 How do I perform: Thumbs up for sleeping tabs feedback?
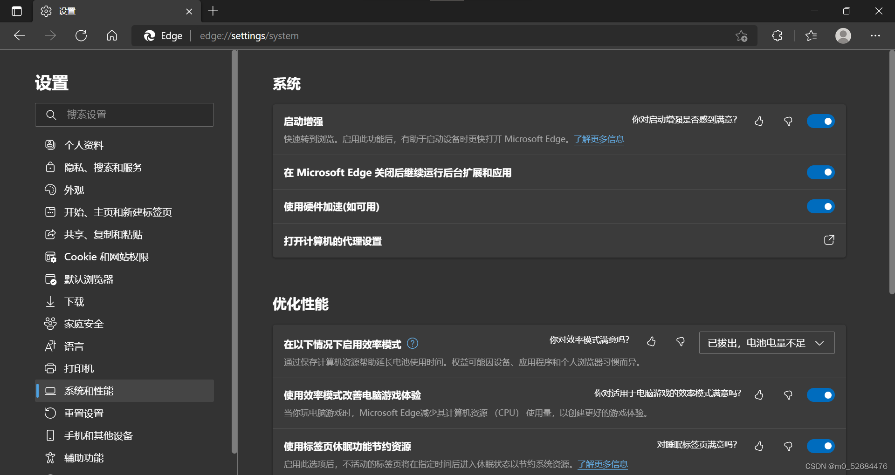pyautogui.click(x=759, y=446)
